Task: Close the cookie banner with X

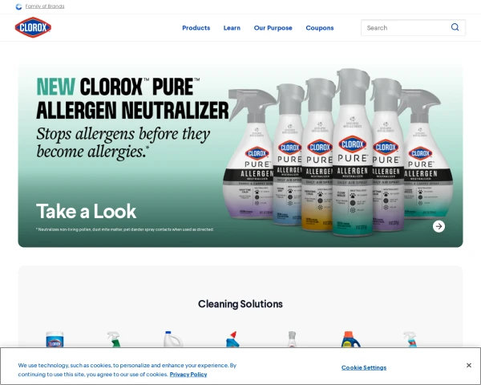Action: coord(469,366)
